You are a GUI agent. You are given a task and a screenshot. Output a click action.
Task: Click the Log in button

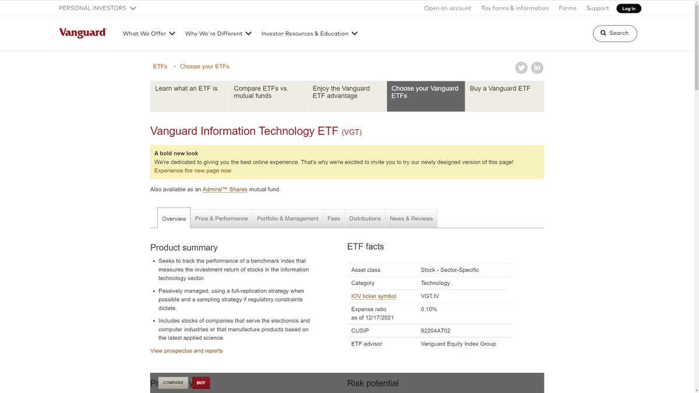(629, 8)
